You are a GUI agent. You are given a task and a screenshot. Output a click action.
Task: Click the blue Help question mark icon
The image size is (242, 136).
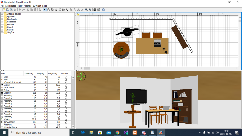point(103,10)
